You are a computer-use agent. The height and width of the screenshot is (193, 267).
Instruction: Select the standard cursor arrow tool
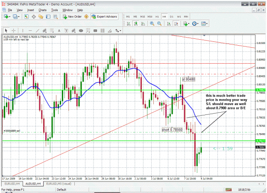(6, 31)
